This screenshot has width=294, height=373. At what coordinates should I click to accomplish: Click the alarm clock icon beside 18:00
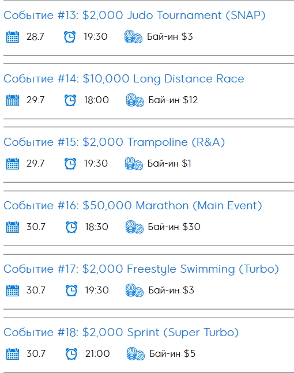click(x=70, y=100)
